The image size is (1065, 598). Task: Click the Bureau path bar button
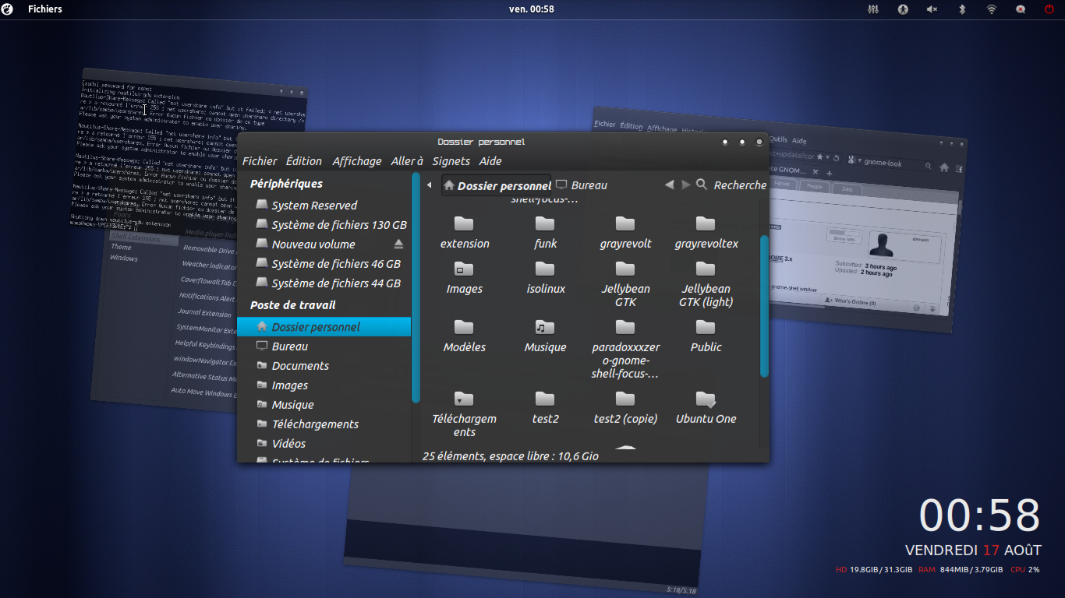coord(581,185)
